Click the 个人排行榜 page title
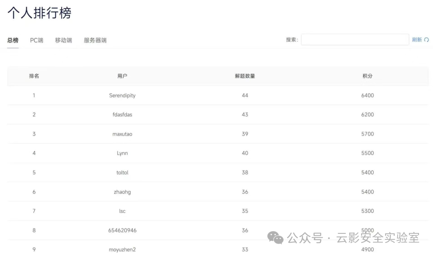This screenshot has width=433, height=255. click(x=39, y=13)
